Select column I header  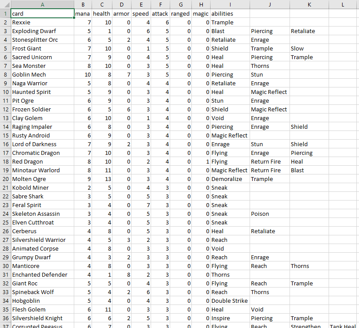click(x=230, y=4)
